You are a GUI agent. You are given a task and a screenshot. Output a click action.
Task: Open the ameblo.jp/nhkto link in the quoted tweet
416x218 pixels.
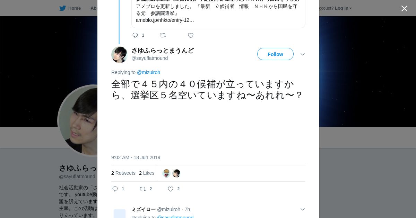(165, 20)
